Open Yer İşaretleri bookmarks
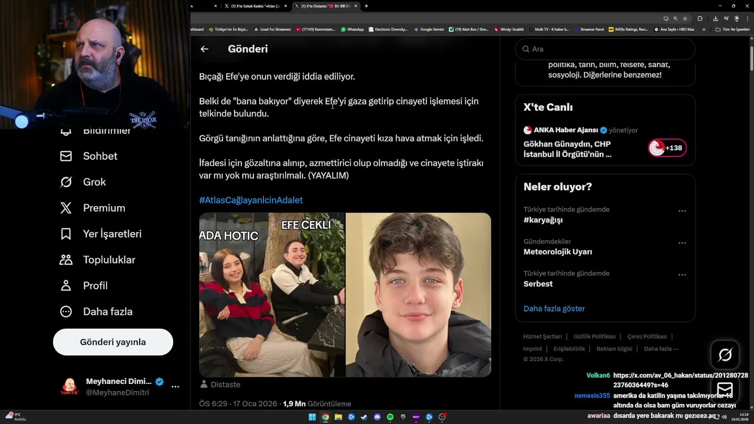This screenshot has width=754, height=424. 101,234
